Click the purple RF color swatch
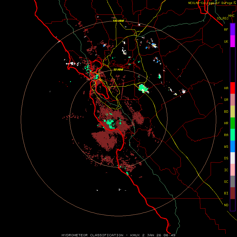237x237 pixels. (233, 29)
